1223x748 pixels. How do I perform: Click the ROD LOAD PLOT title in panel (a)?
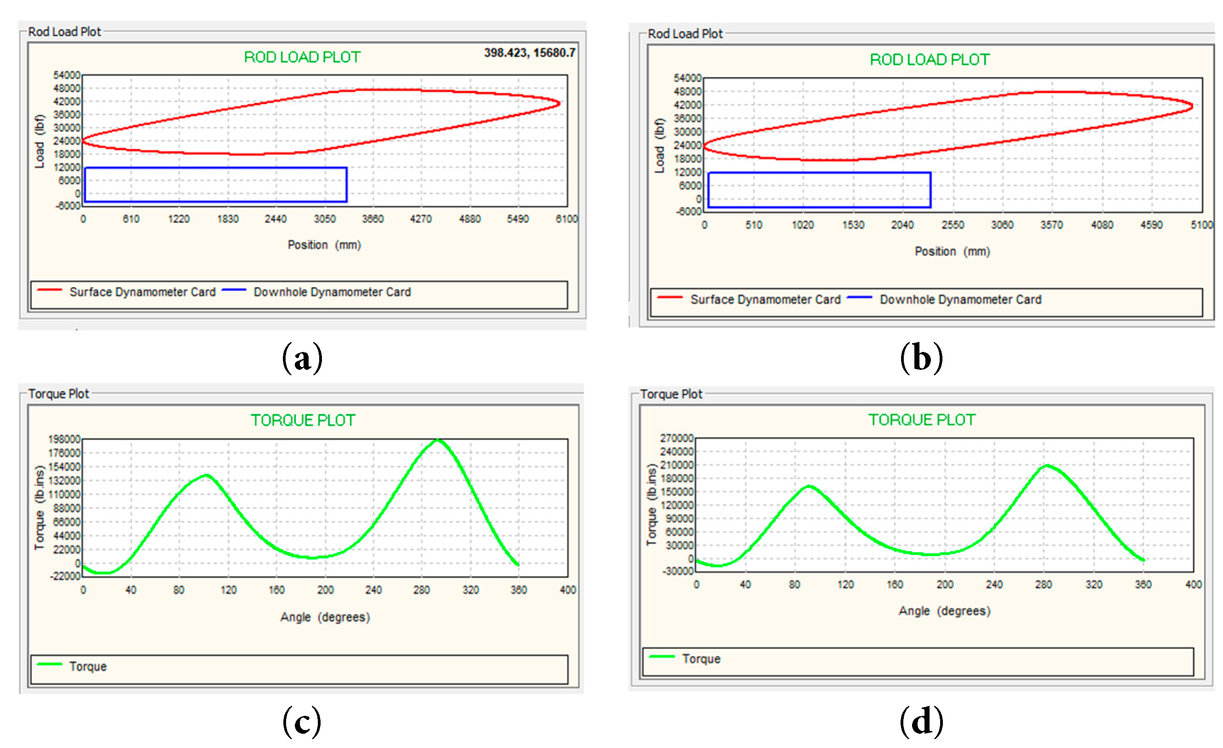(302, 57)
